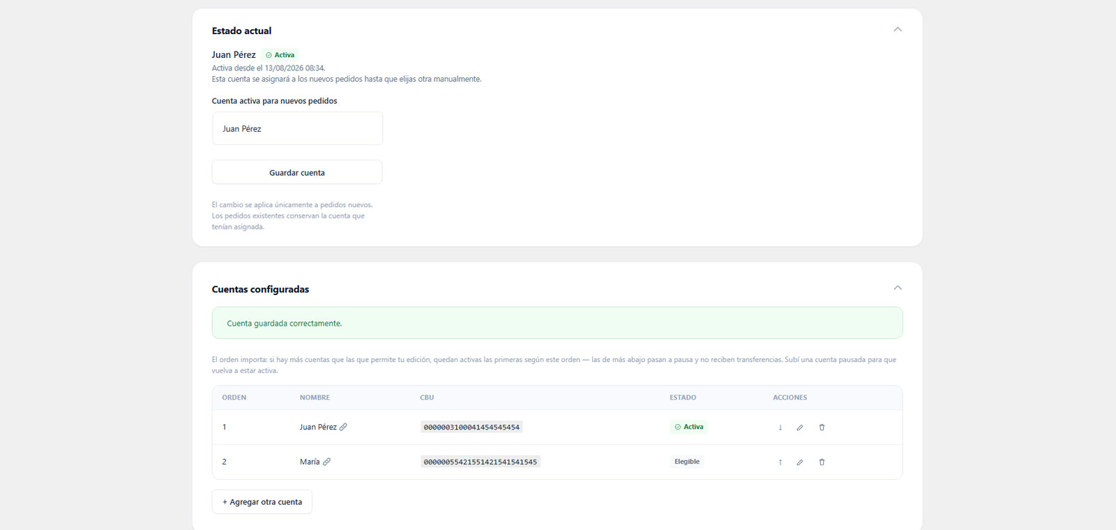Click Cuenta activa para nuevos pedidos label

click(x=274, y=101)
